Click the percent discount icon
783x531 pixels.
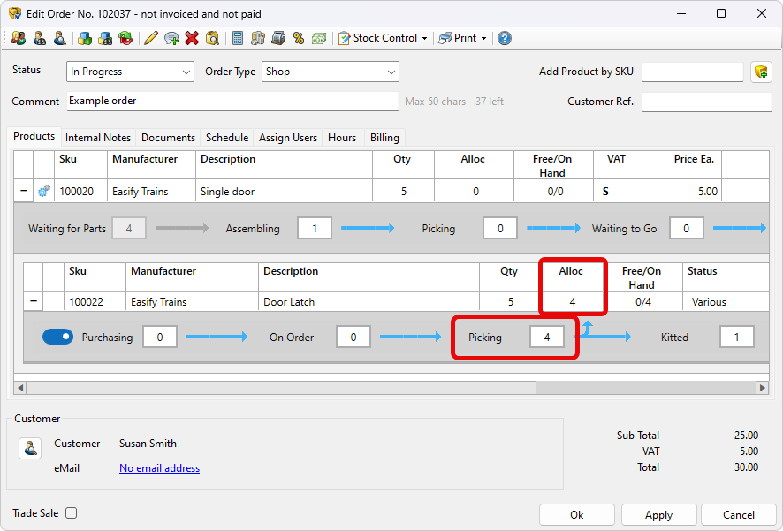[299, 38]
